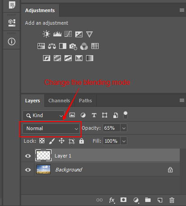Select the Background layer name
The width and height of the screenshot is (186, 206).
click(69, 170)
